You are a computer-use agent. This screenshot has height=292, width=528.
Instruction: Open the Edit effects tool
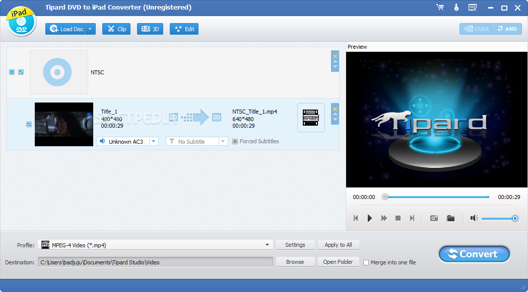click(x=184, y=29)
